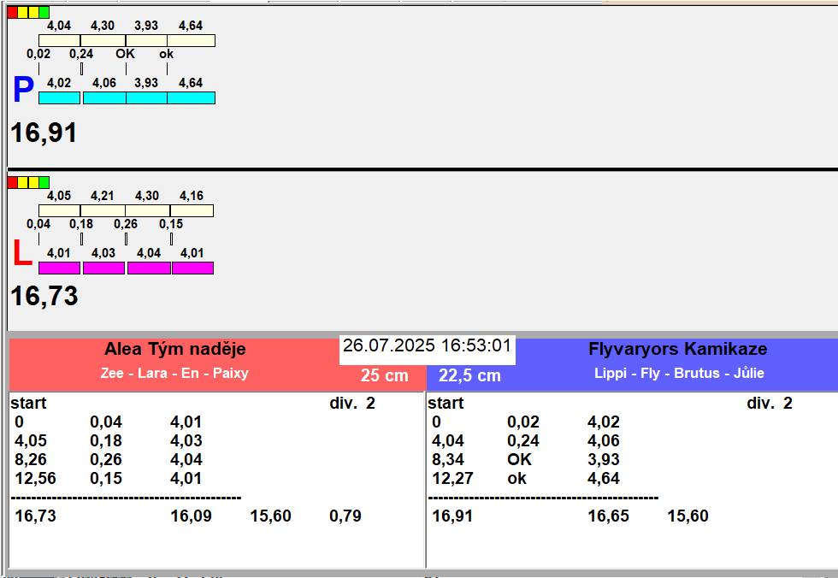Screen dimensions: 838x578
Task: Click the large 16,91 total time
Action: pos(44,133)
